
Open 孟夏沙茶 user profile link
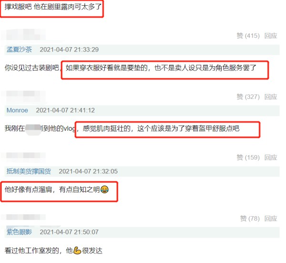point(19,50)
